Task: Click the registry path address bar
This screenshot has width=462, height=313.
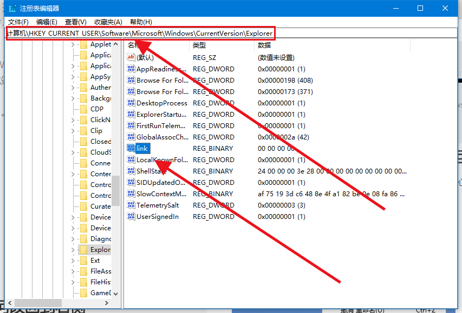Action: (232, 33)
